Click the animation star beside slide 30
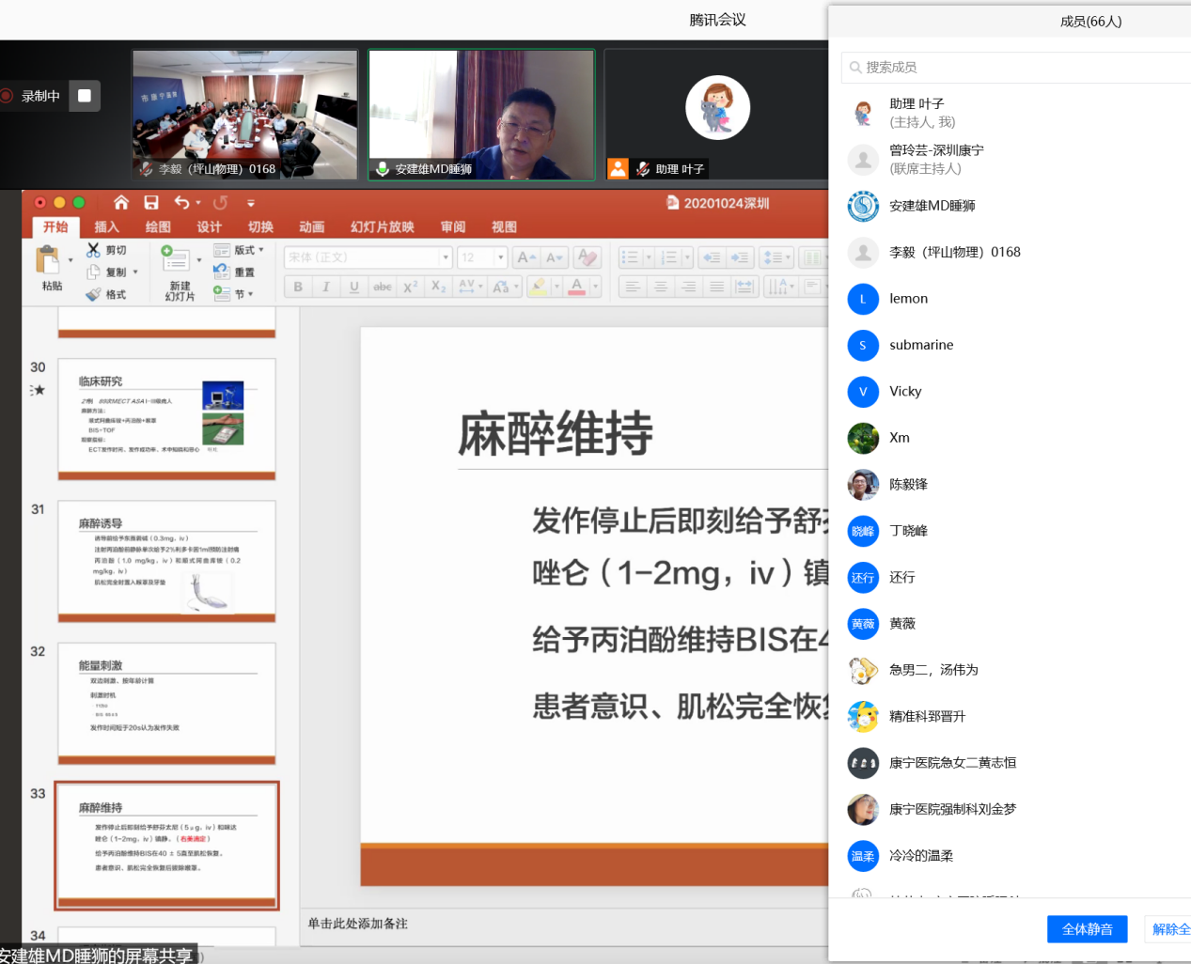The width and height of the screenshot is (1191, 964). pyautogui.click(x=38, y=390)
